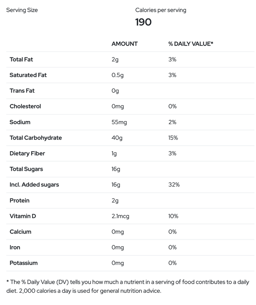Select the Calcium row label
This screenshot has width=256, height=305.
20,232
